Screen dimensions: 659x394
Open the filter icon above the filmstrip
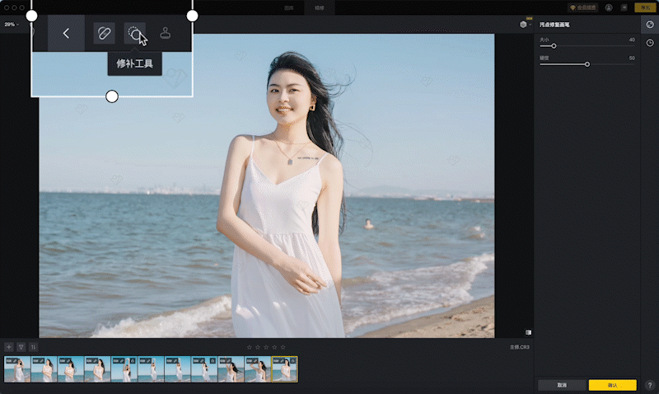point(21,347)
